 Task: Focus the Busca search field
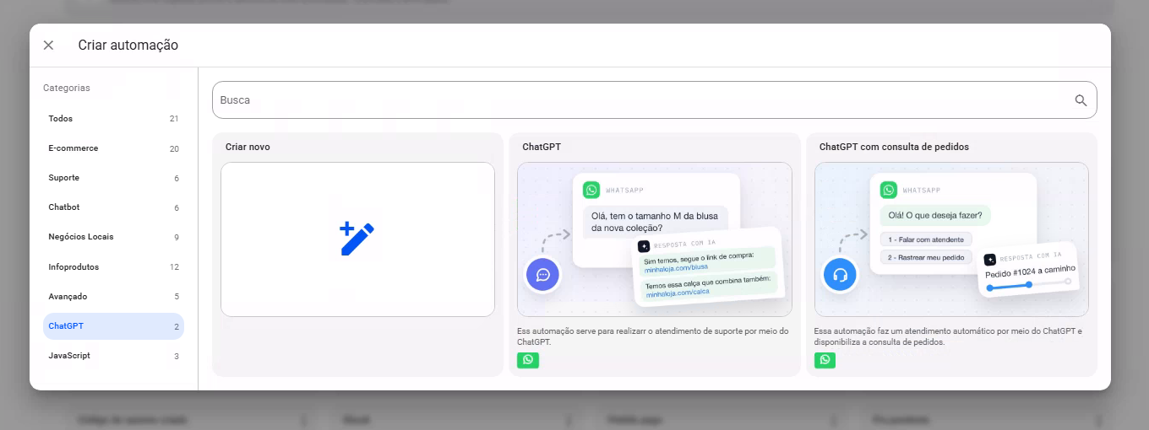pyautogui.click(x=654, y=99)
